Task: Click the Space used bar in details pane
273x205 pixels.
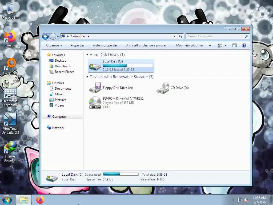Action: 121,174
